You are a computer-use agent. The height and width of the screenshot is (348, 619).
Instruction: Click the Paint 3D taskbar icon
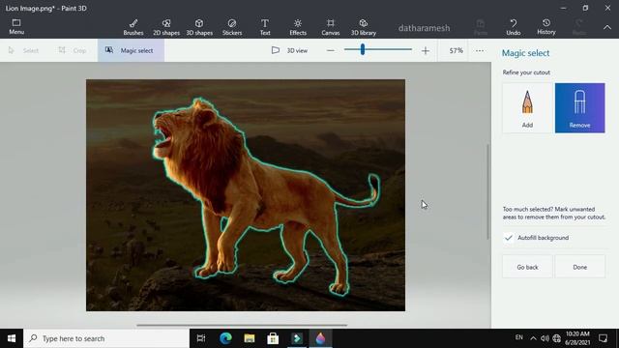pyautogui.click(x=320, y=338)
